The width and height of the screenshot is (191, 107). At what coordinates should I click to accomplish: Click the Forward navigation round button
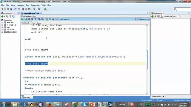coord(39,9)
